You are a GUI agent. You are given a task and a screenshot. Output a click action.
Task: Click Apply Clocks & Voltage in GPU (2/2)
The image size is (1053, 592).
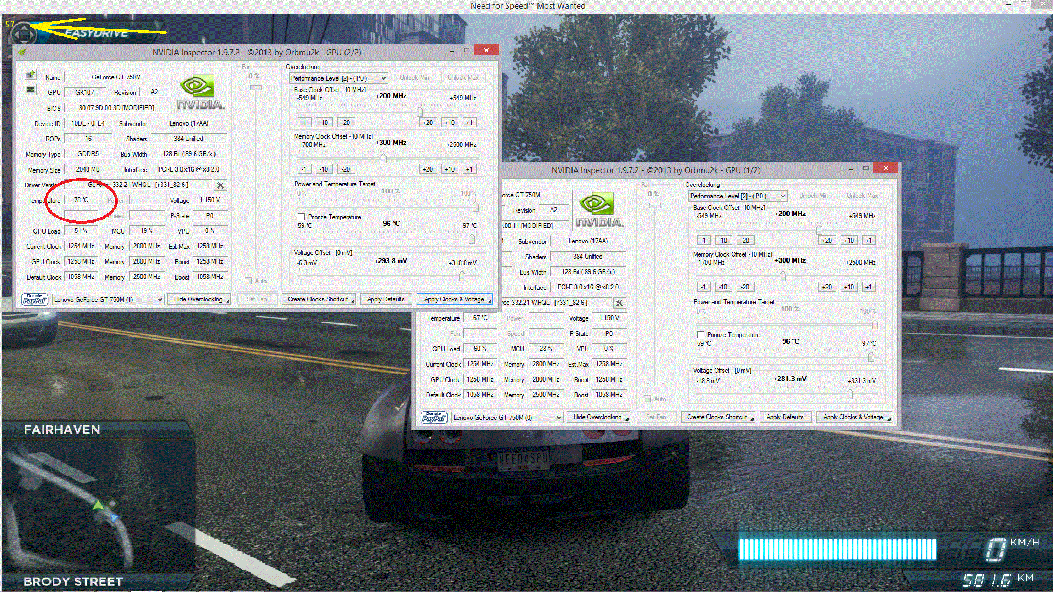[455, 299]
